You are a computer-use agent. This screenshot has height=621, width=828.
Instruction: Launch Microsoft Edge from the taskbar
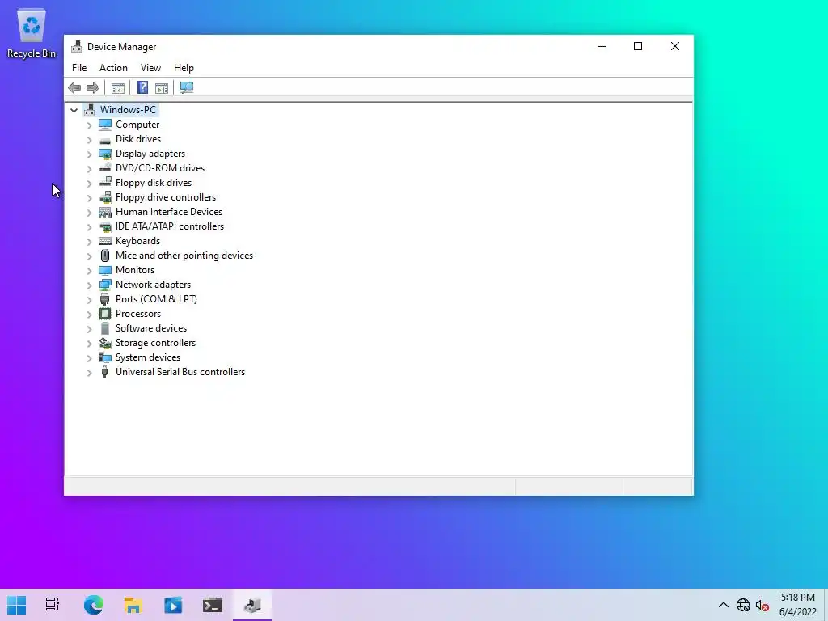94,605
